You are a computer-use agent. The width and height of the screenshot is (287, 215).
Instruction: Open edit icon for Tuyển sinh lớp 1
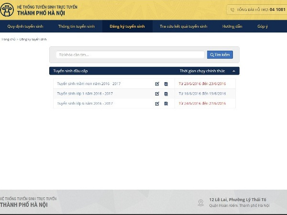point(157,94)
